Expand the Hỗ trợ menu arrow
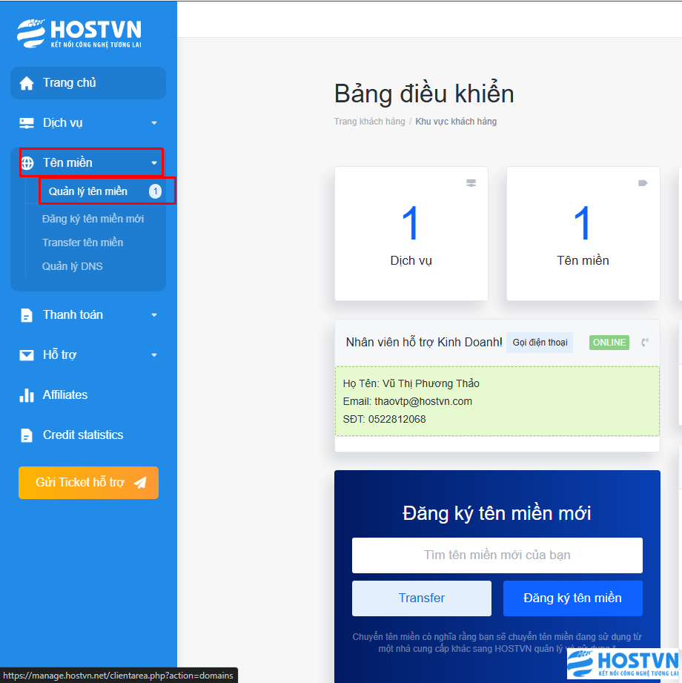Image resolution: width=682 pixels, height=683 pixels. 154,355
